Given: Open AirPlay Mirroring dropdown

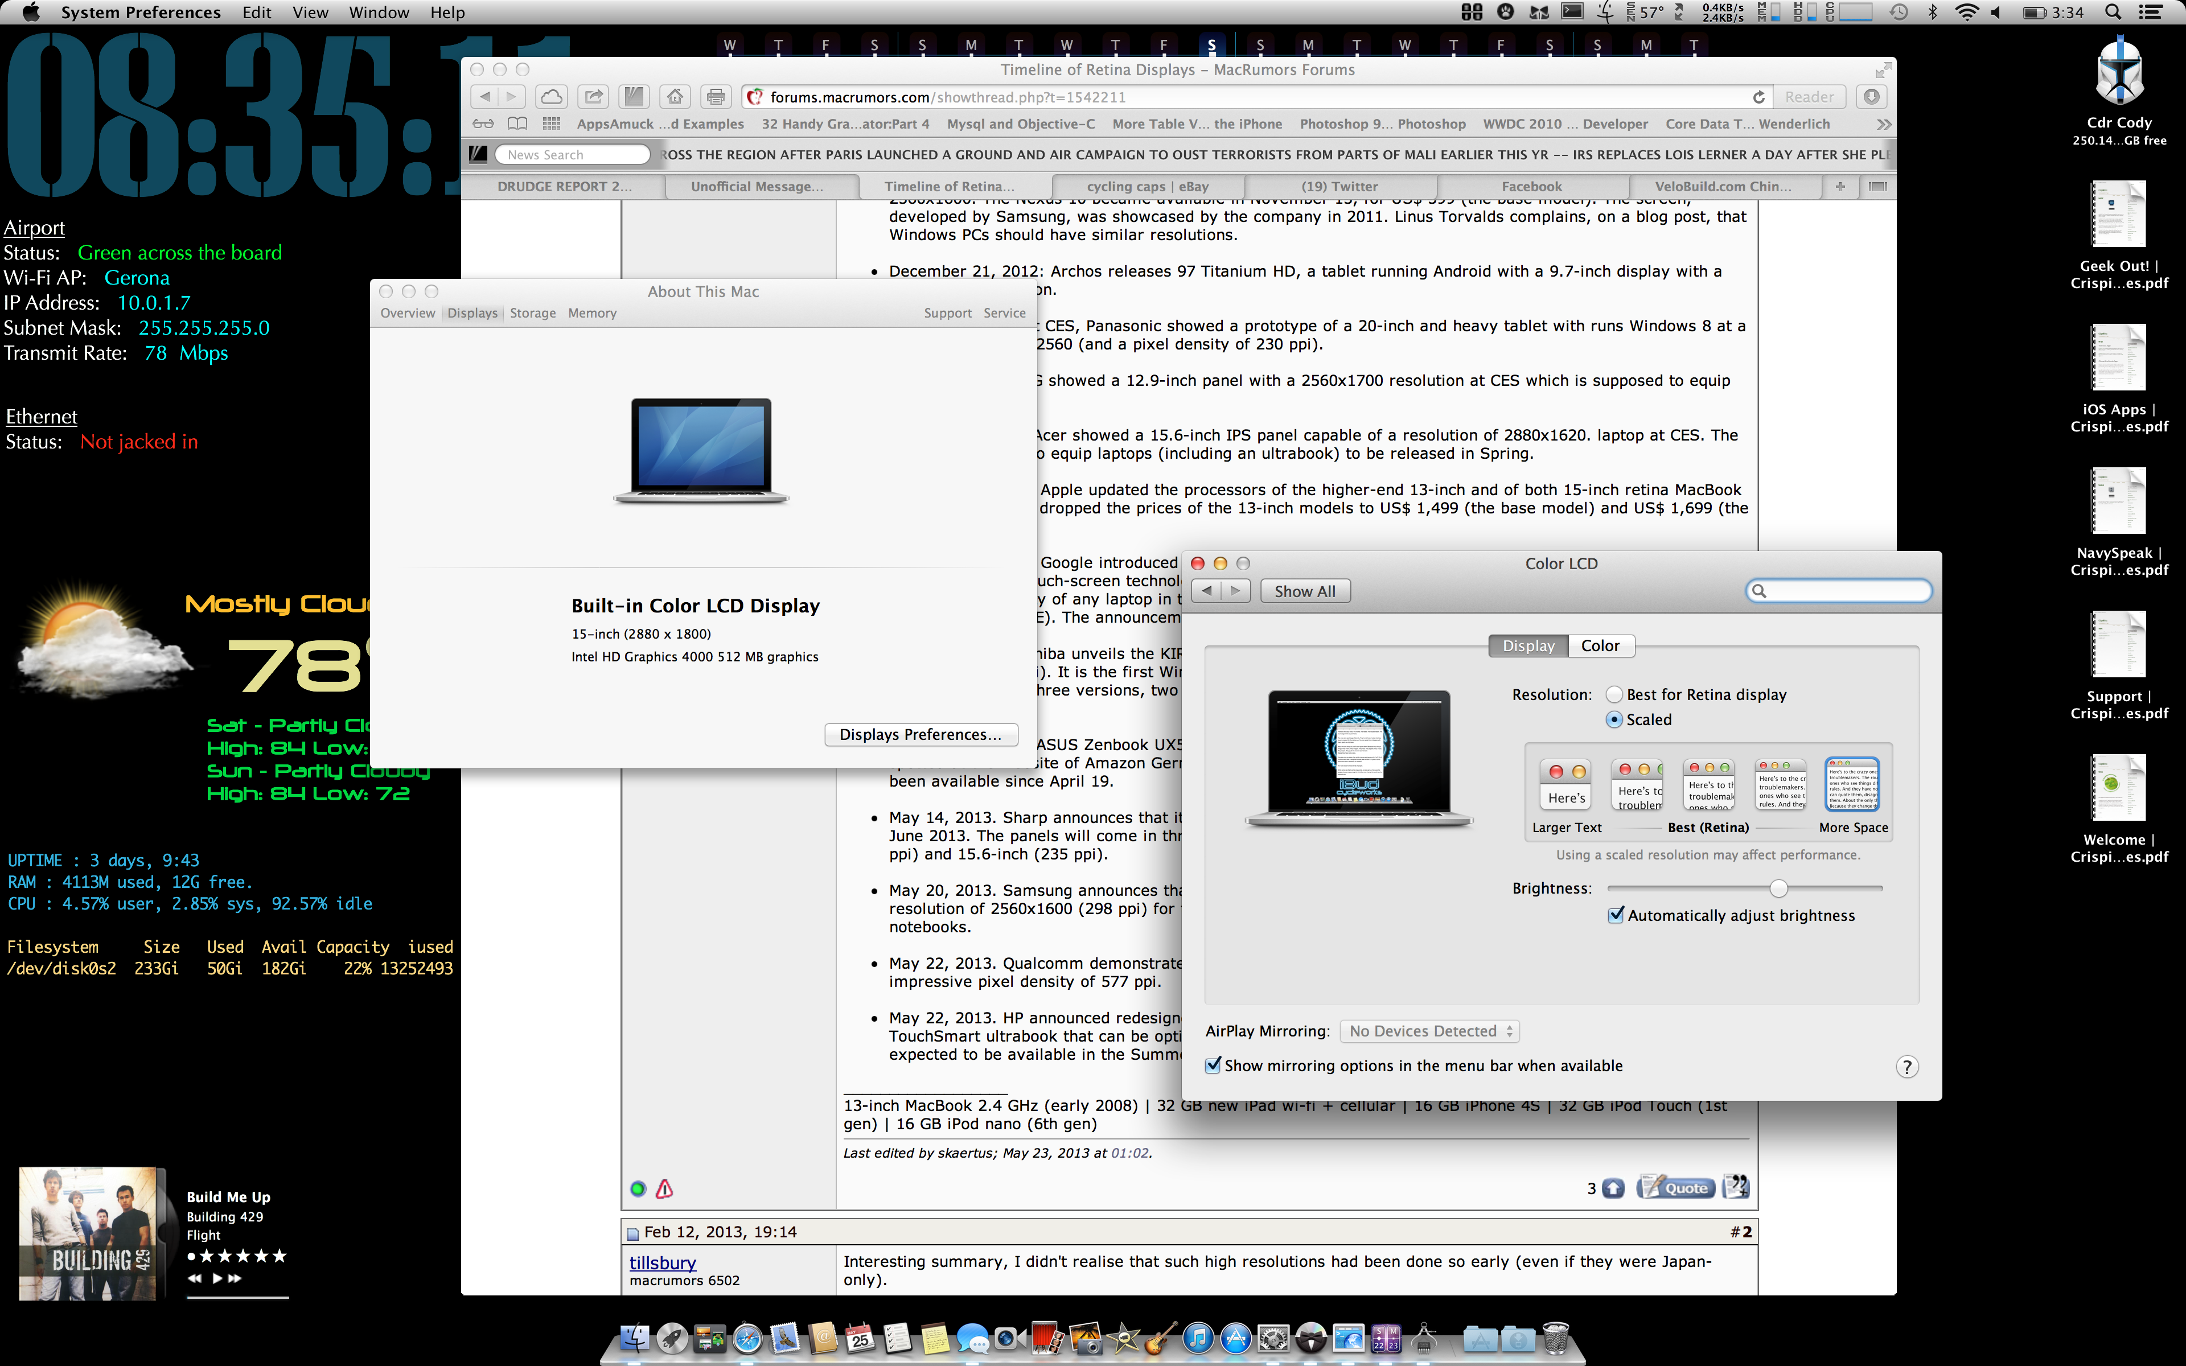Looking at the screenshot, I should (1429, 1031).
